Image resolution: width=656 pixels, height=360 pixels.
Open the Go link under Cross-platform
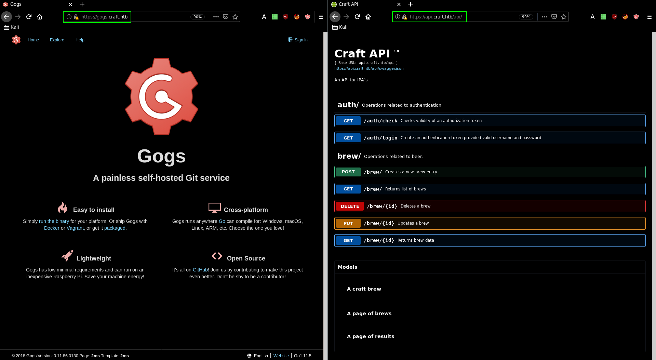point(222,221)
